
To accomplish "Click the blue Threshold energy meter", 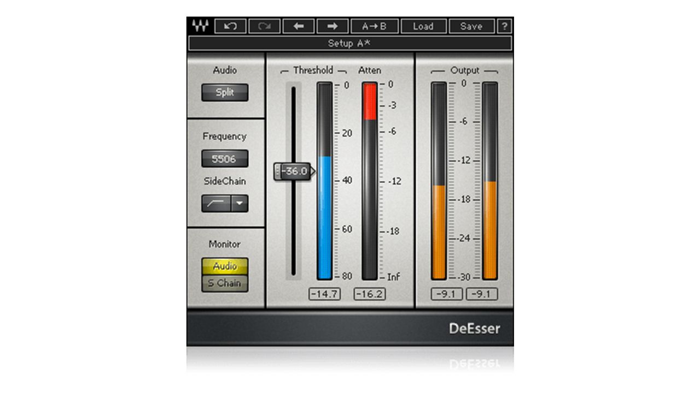I will (x=325, y=181).
